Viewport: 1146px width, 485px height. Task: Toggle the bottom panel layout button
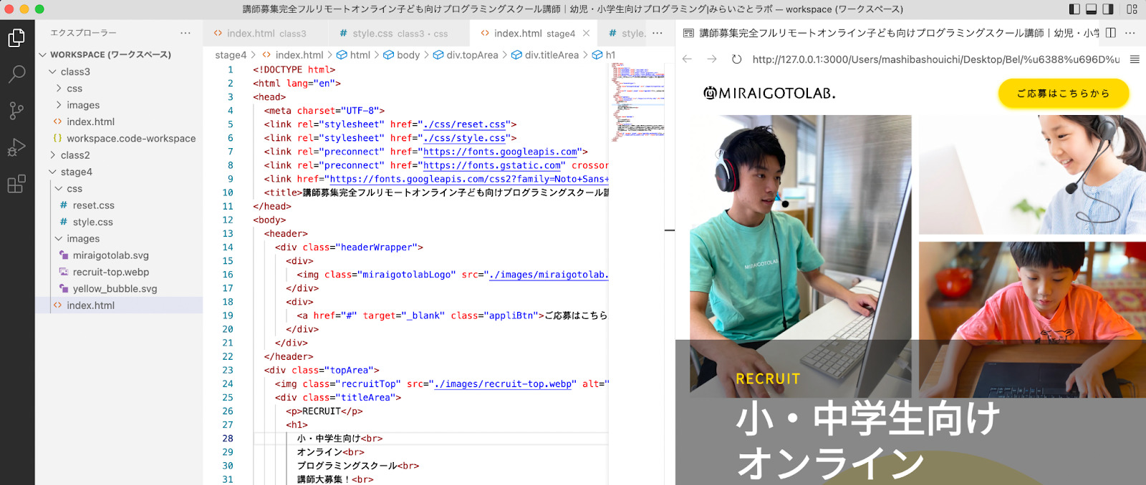pos(1092,9)
